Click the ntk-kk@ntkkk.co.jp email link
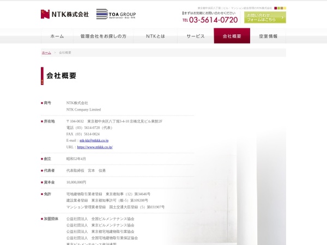327x245 pixels. 94,140
